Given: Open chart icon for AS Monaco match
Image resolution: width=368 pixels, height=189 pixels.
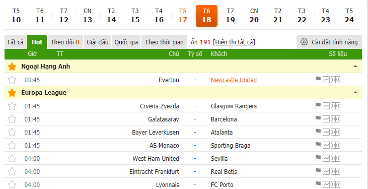Looking at the screenshot, I should pos(326,145).
